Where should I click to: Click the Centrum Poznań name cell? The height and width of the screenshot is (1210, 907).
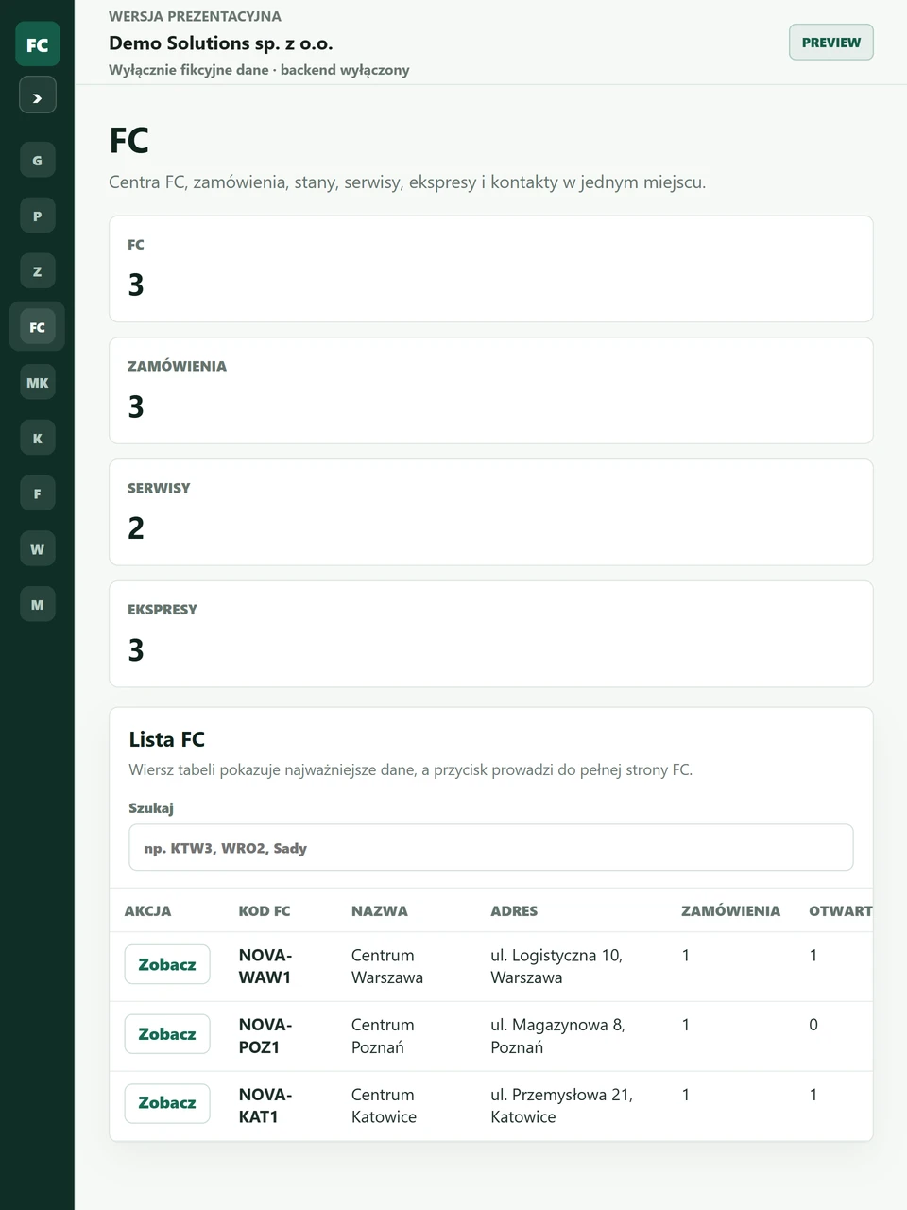[x=383, y=1036]
